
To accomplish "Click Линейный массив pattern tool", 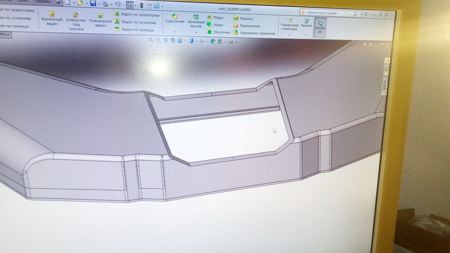I will 196,21.
